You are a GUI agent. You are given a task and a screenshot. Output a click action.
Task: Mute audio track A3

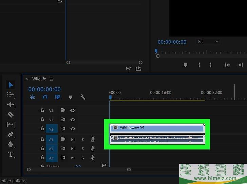coord(73,158)
